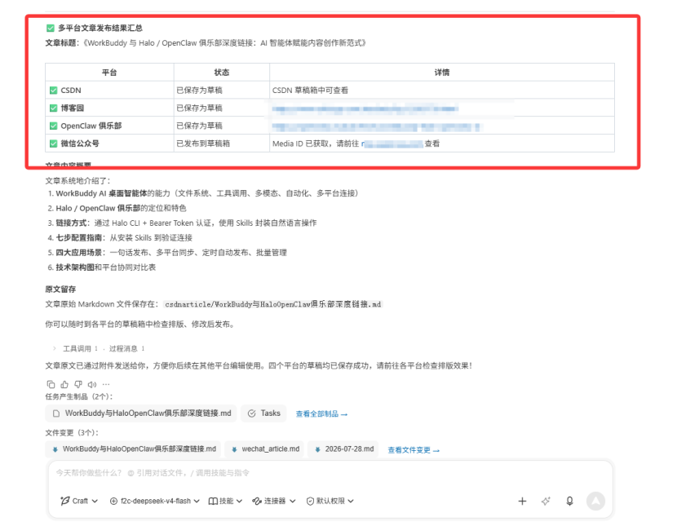Image resolution: width=677 pixels, height=526 pixels.
Task: Click the 文章标题 line with the article name
Action: [206, 43]
